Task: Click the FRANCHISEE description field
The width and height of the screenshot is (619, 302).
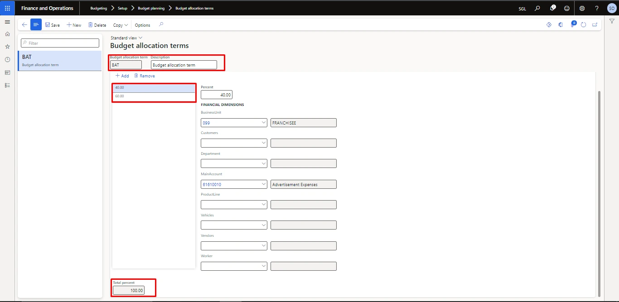Action: click(x=304, y=123)
